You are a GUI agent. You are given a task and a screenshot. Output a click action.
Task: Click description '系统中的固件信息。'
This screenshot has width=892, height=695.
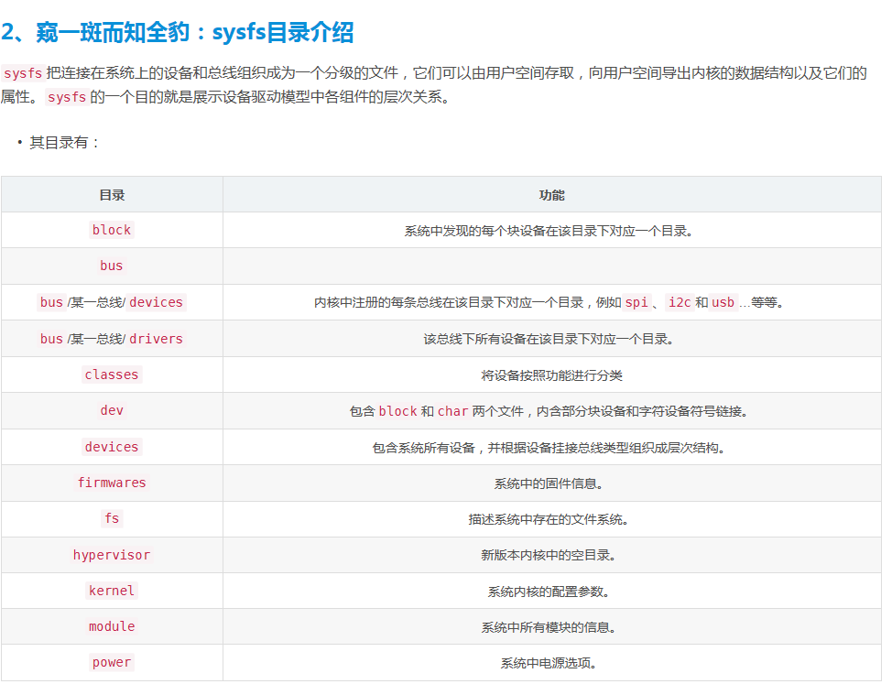click(x=549, y=483)
